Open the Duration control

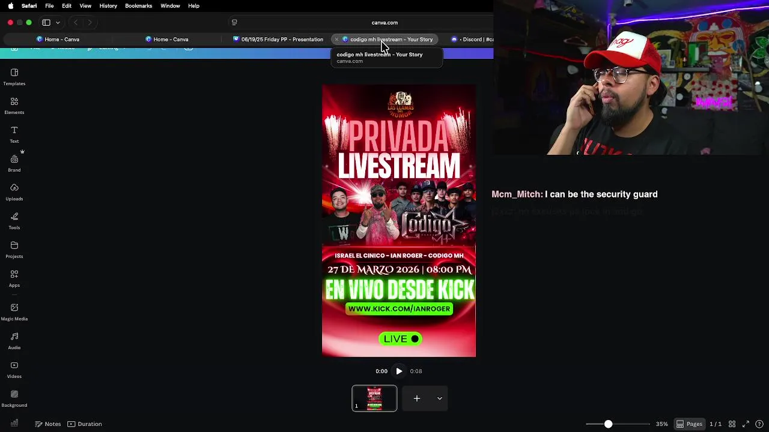[84, 424]
